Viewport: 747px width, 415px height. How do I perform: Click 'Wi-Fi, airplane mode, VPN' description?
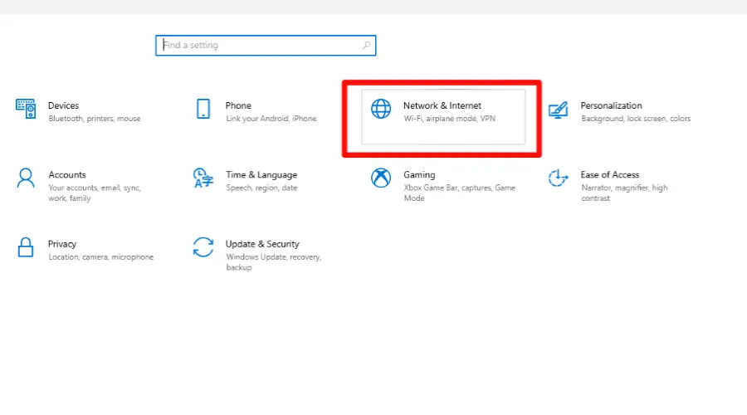click(449, 119)
